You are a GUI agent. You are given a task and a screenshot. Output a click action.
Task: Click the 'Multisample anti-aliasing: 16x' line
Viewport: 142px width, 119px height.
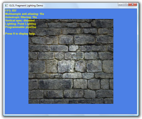[25, 14]
